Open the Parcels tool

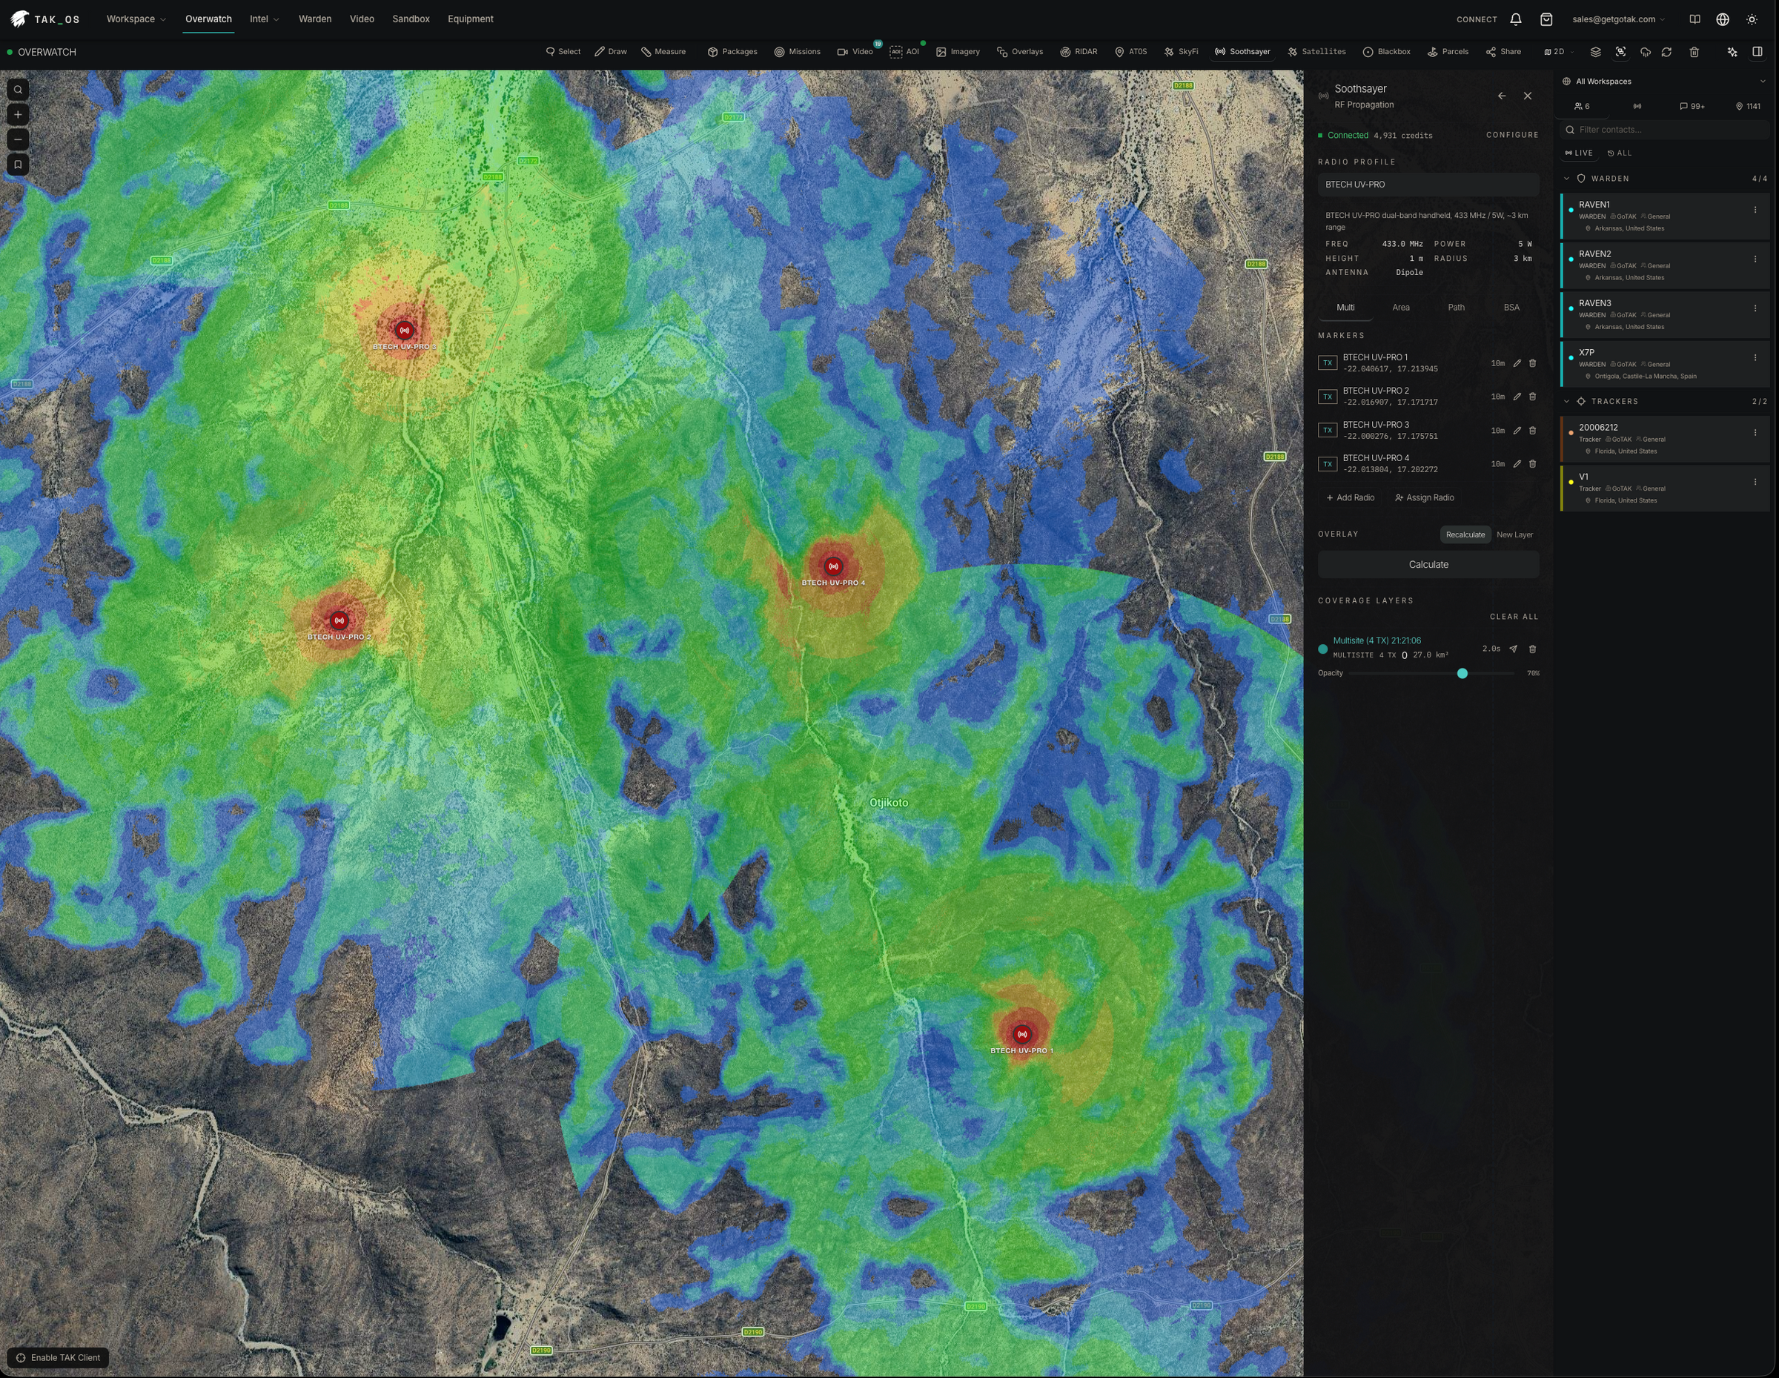pyautogui.click(x=1448, y=51)
